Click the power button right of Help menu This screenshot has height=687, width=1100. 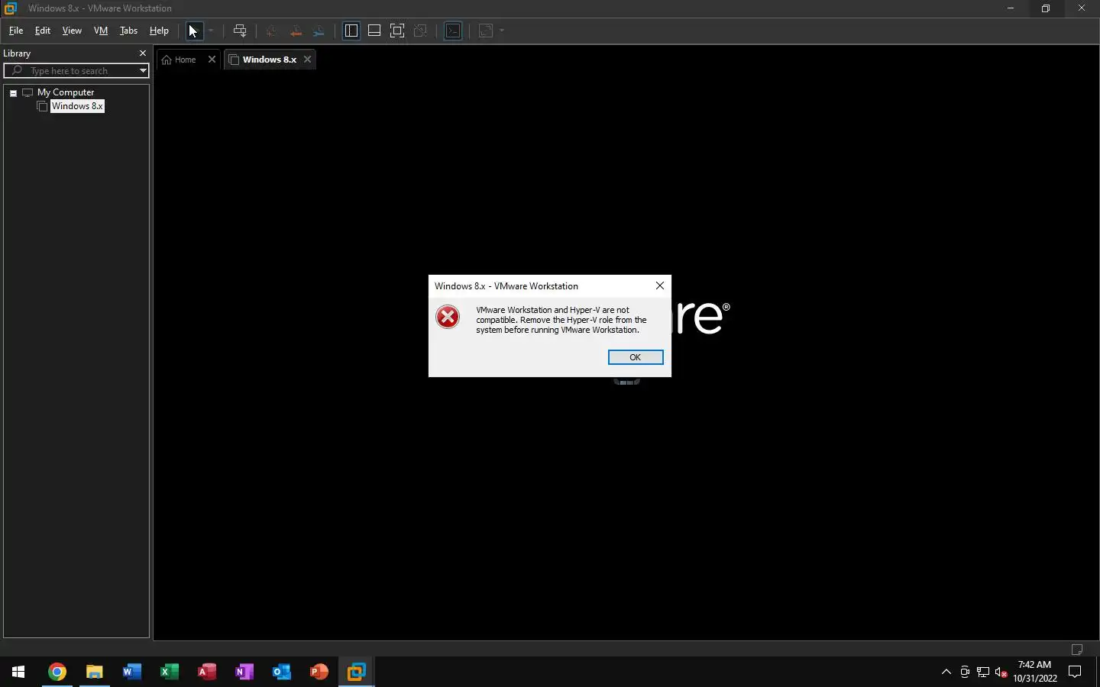[x=194, y=31]
